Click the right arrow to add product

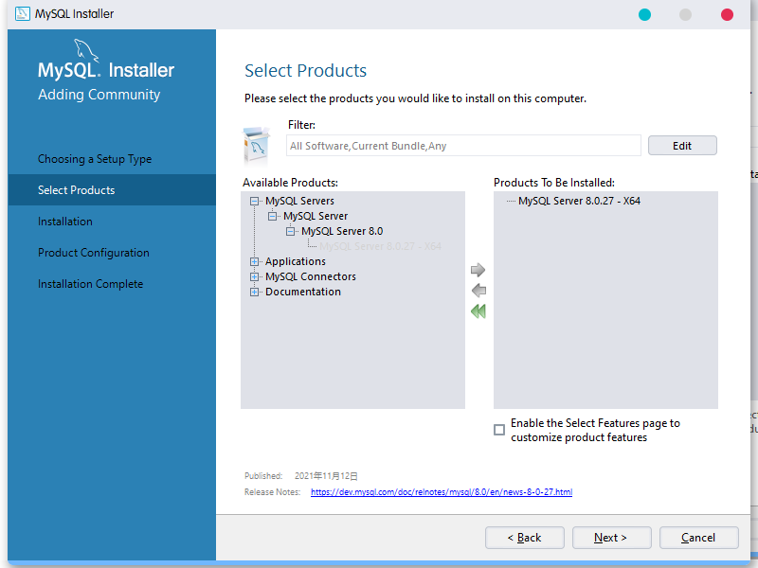pyautogui.click(x=478, y=270)
